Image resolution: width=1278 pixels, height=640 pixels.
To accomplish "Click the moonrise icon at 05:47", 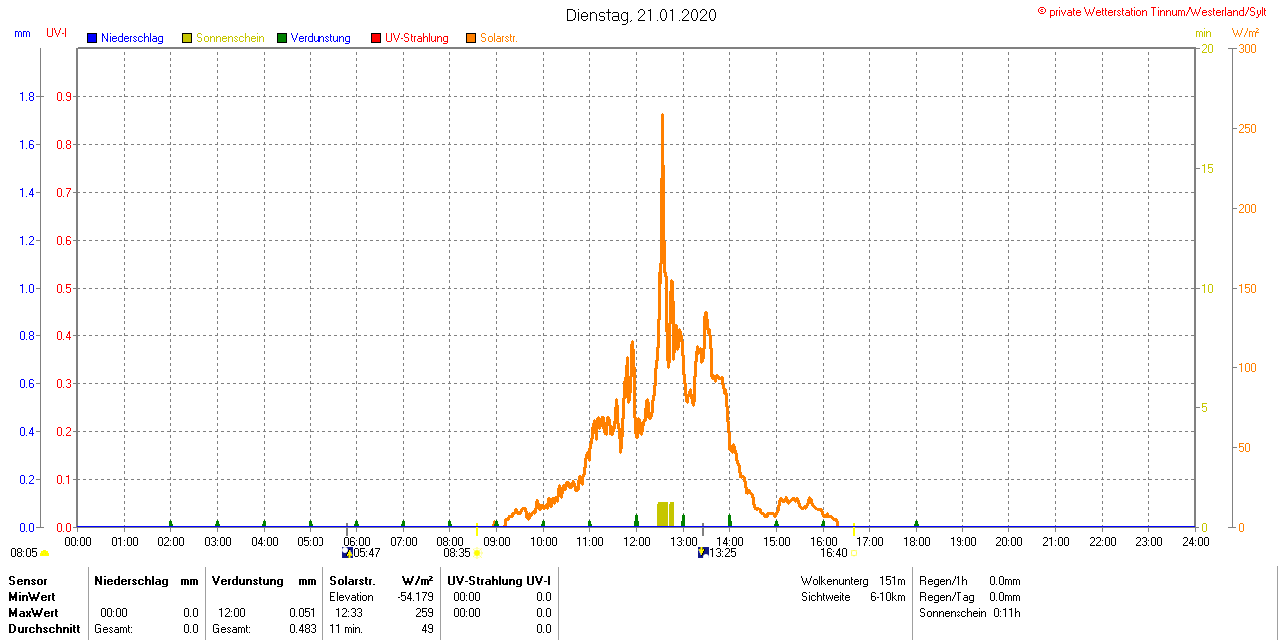I will (347, 552).
